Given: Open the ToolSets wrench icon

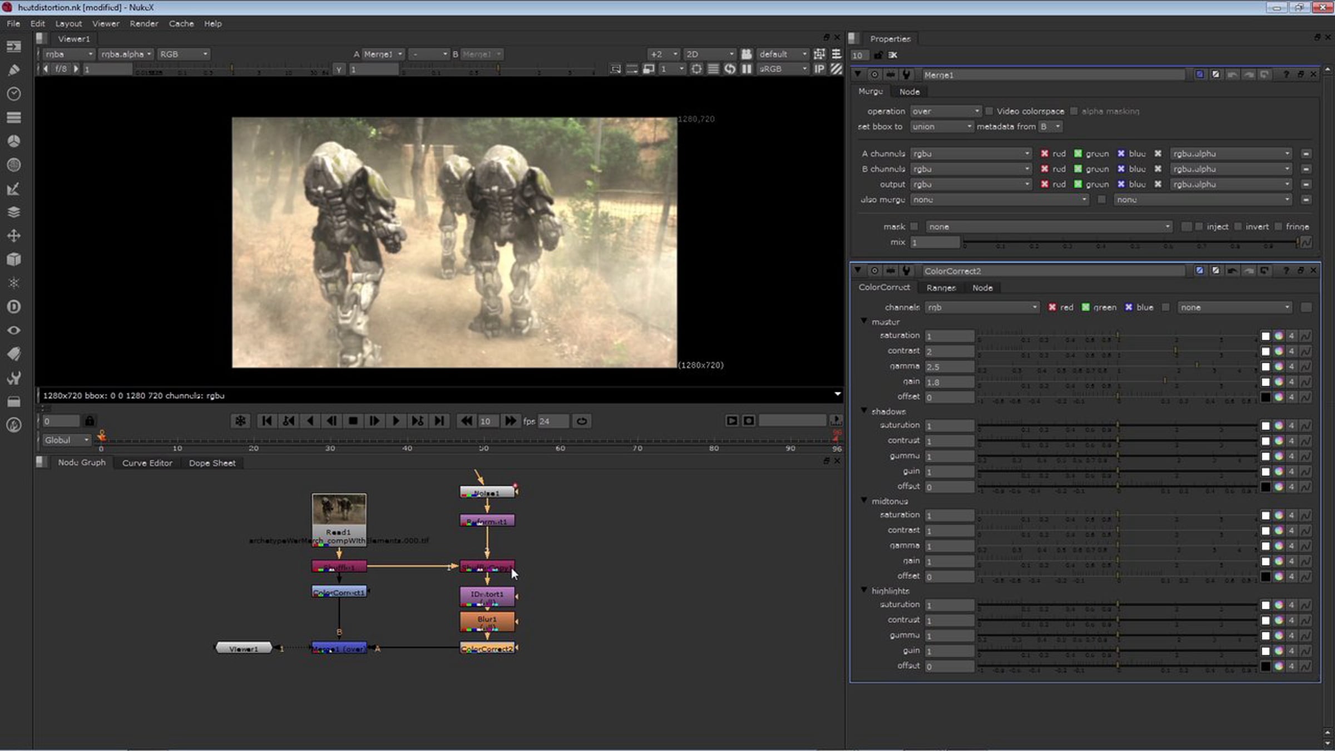Looking at the screenshot, I should coord(14,378).
